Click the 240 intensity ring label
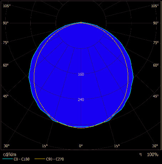 pos(81,100)
